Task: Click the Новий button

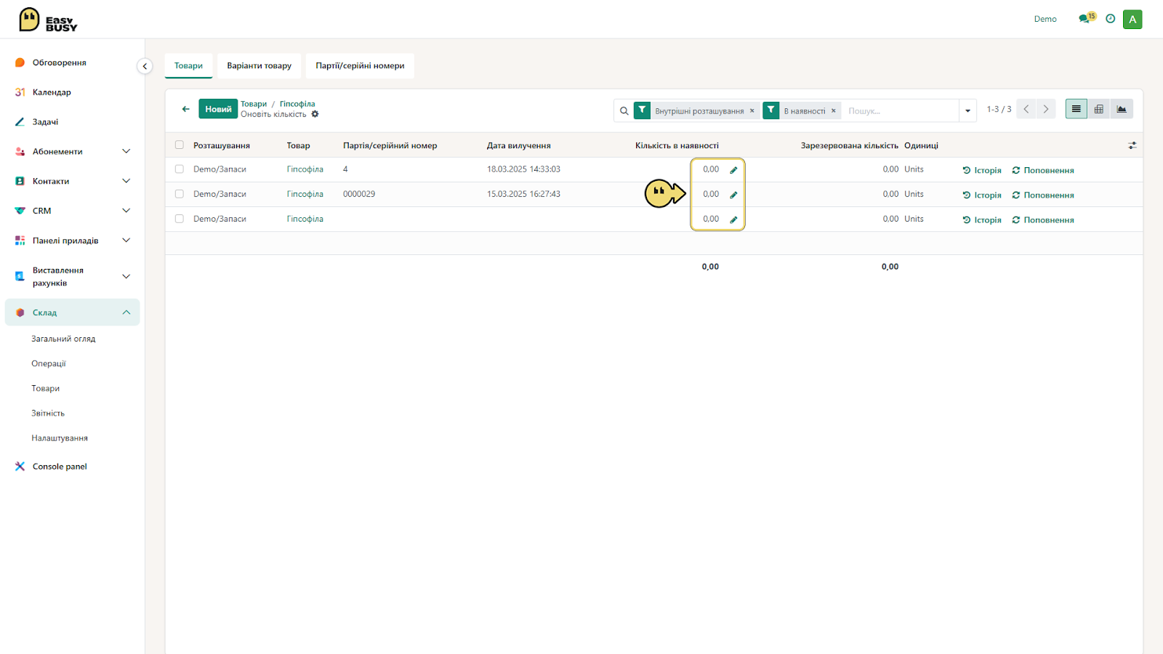Action: [218, 109]
